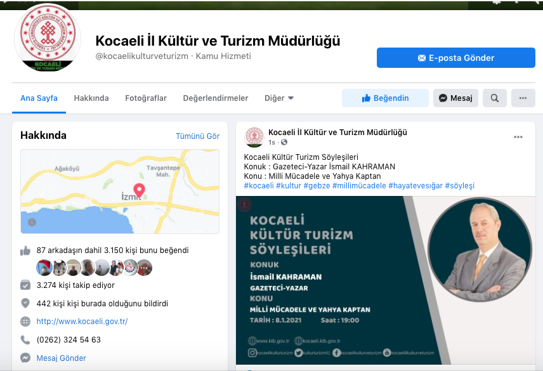The height and width of the screenshot is (371, 543).
Task: Click the thumbs-up likes icon
Action: pyautogui.click(x=25, y=251)
